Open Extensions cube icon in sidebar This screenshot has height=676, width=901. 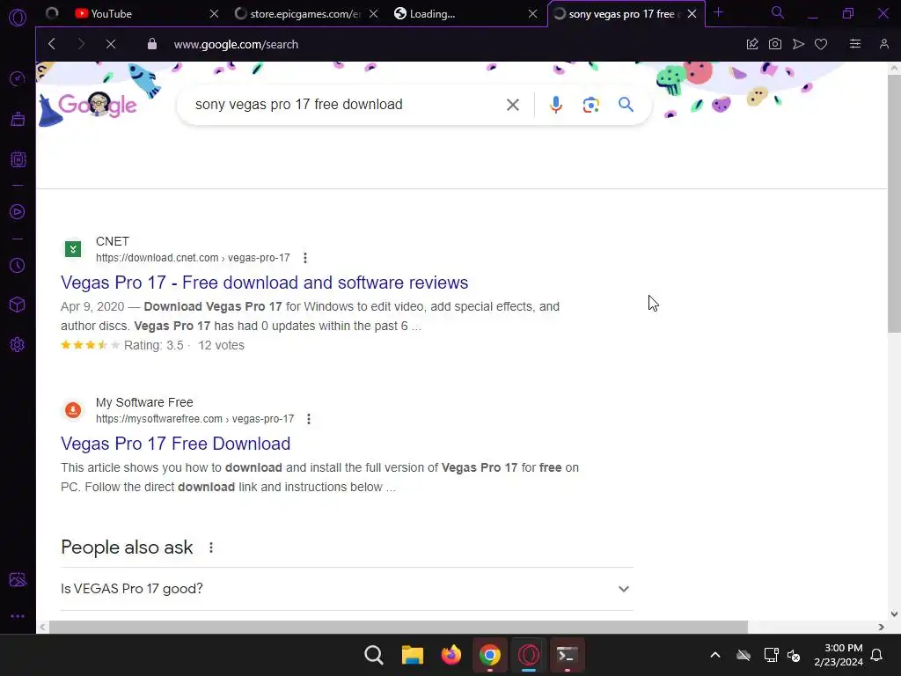pyautogui.click(x=18, y=305)
